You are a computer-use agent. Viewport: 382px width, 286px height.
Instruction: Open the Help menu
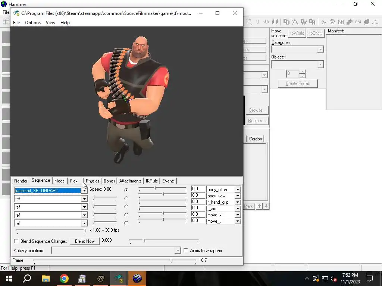point(65,23)
